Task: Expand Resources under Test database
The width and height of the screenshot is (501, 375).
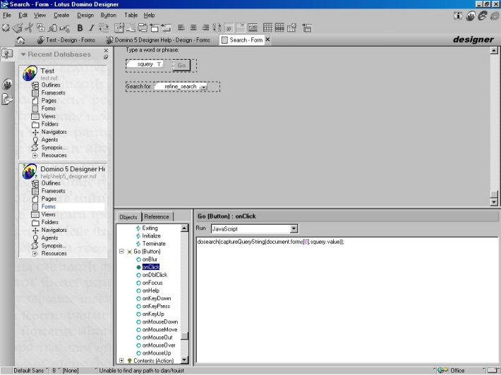Action: [x=35, y=155]
